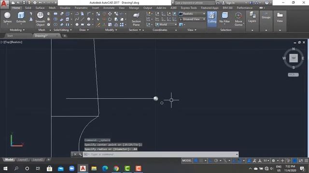The width and height of the screenshot is (309, 173).
Task: Click the Smooth Object mesh tool
Action: click(40, 19)
